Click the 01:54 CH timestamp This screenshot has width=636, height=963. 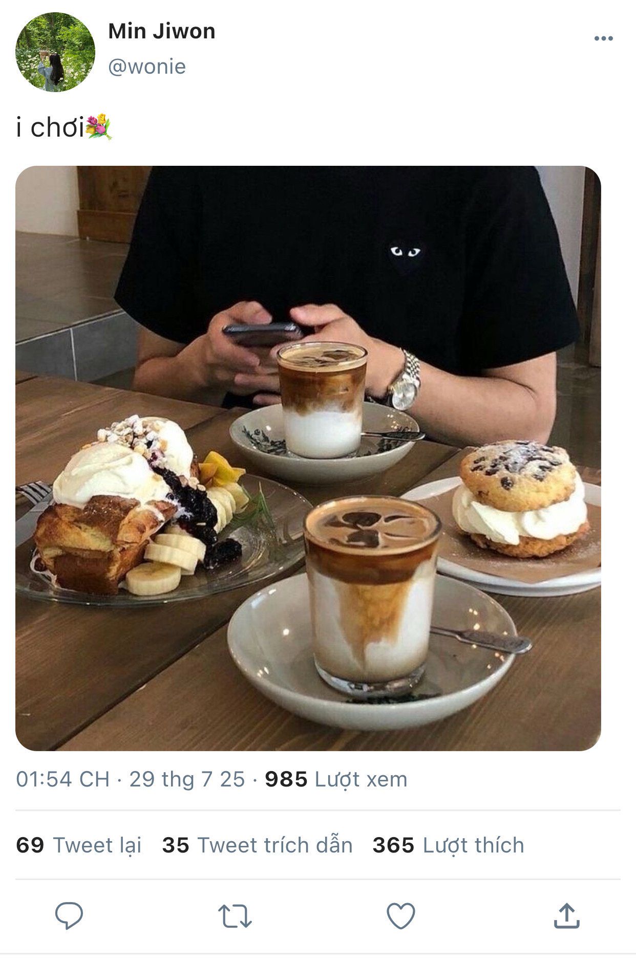point(63,779)
